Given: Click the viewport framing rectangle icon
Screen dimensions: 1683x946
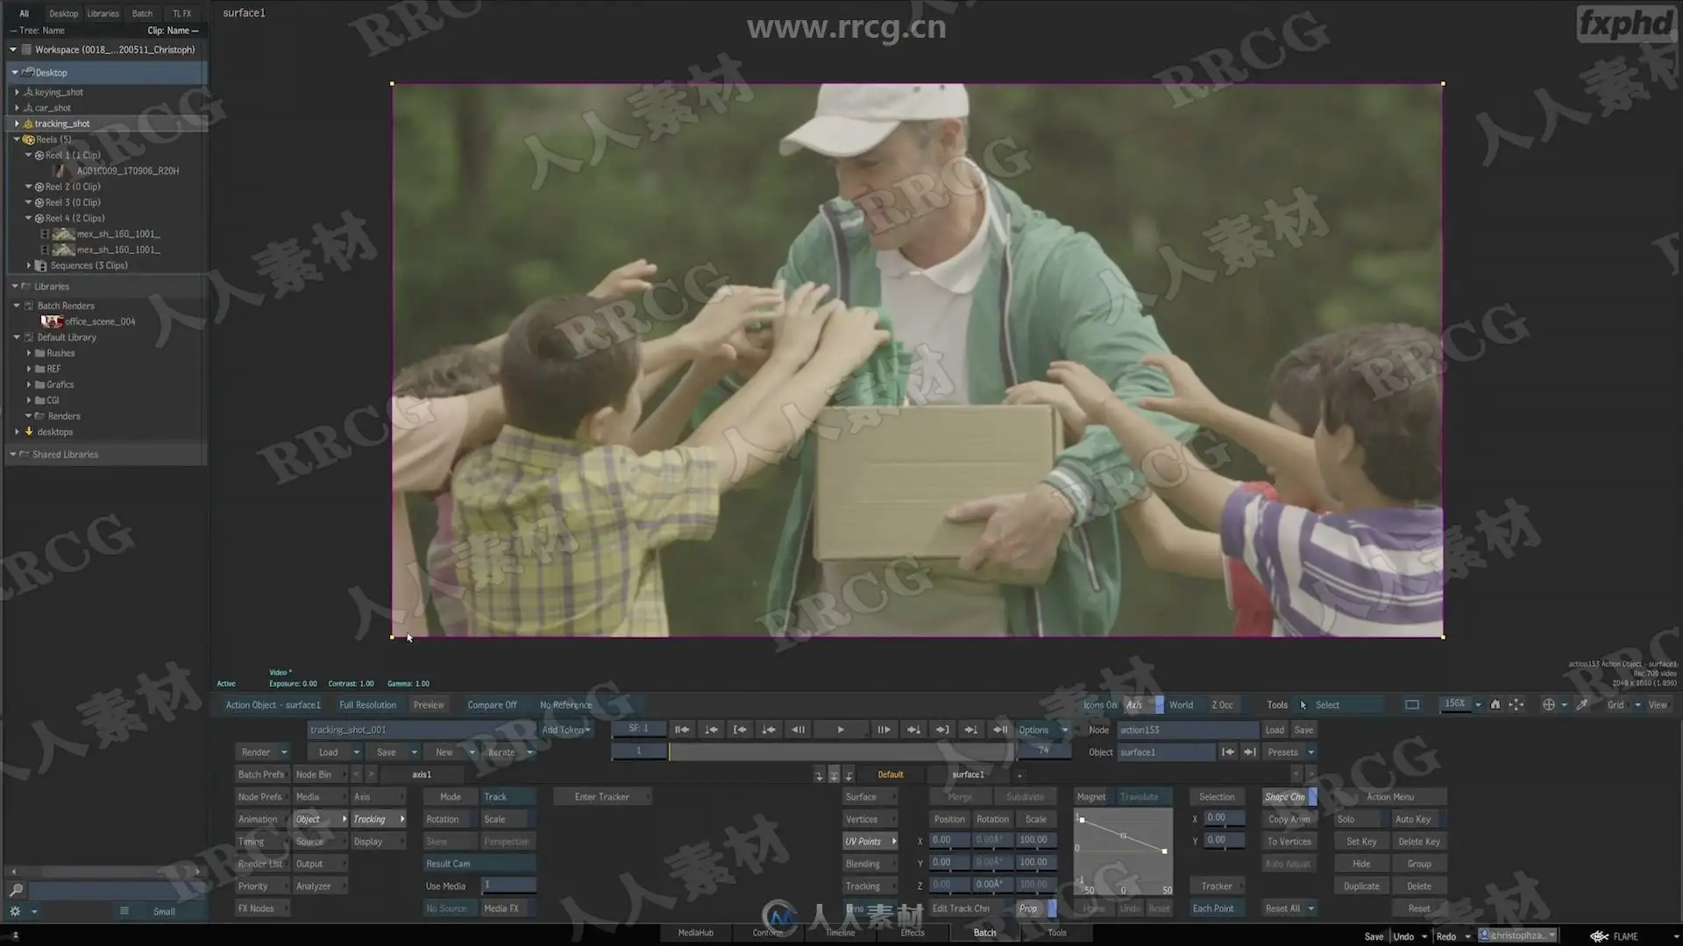Looking at the screenshot, I should coord(1412,705).
